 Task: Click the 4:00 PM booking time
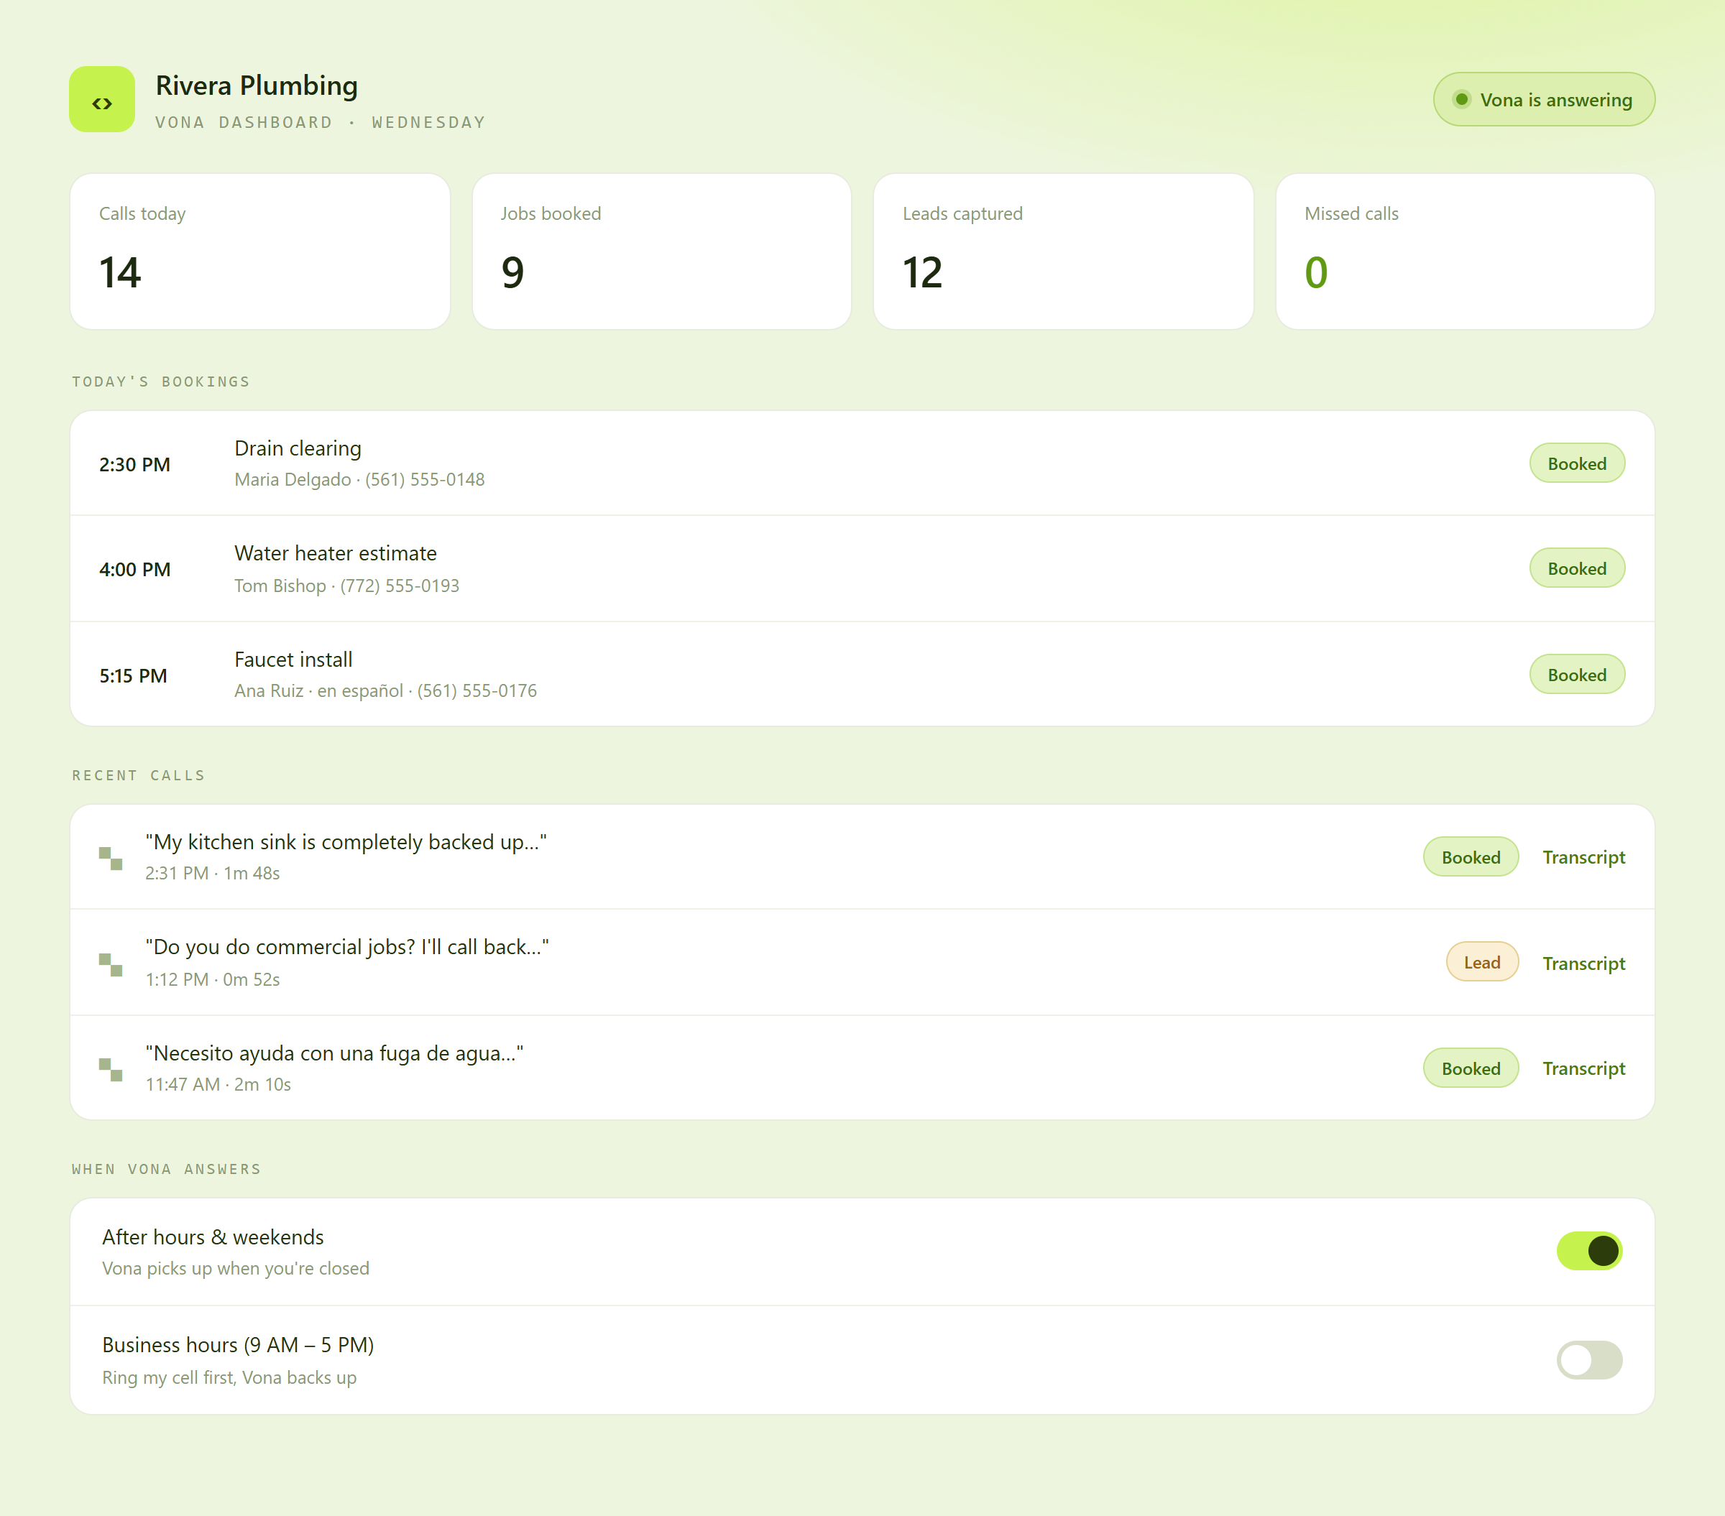pyautogui.click(x=135, y=570)
